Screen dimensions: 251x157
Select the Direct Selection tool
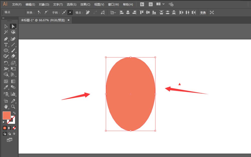click(x=13, y=26)
